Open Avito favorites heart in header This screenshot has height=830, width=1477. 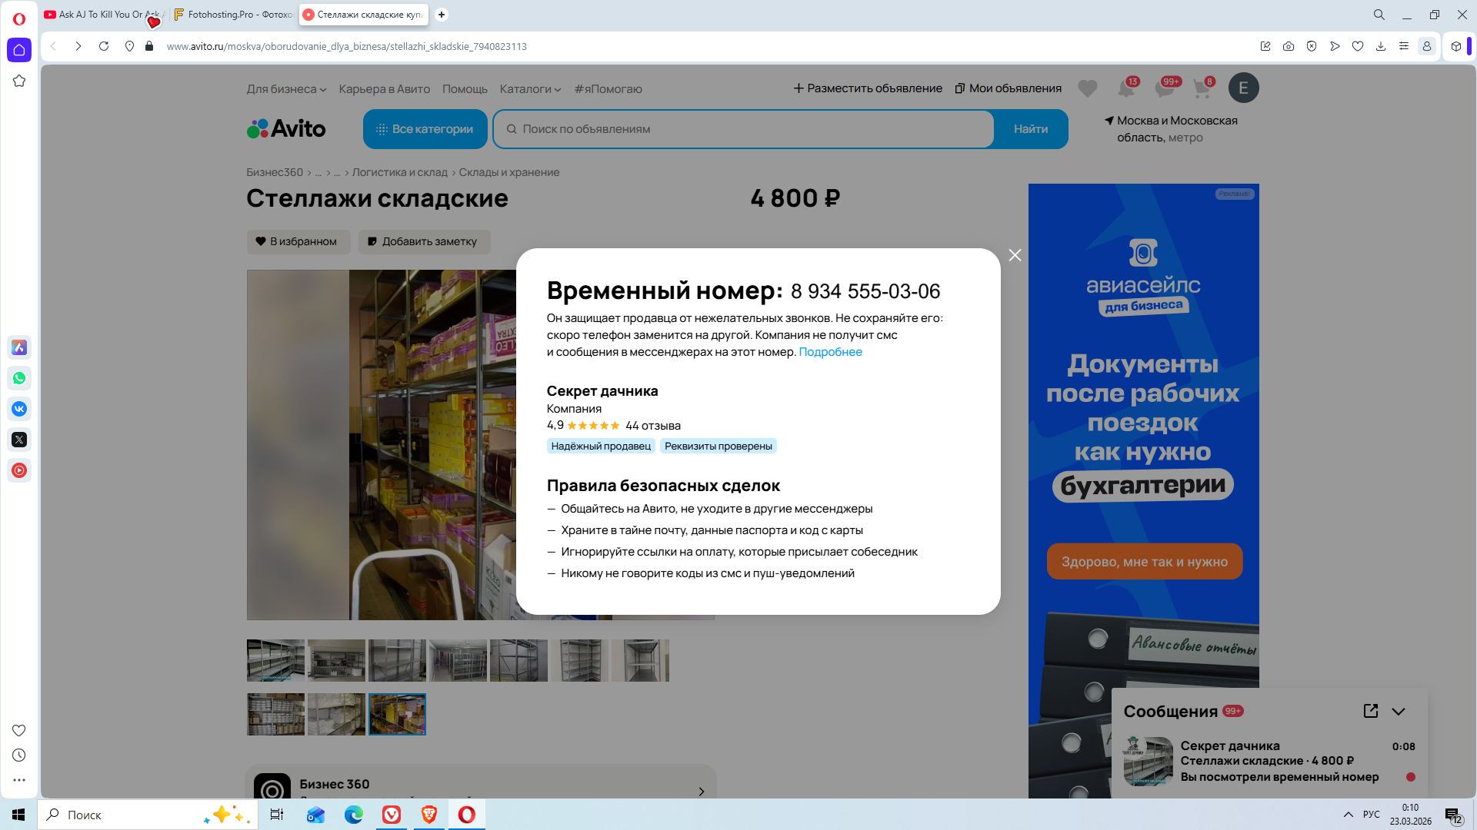(1087, 88)
